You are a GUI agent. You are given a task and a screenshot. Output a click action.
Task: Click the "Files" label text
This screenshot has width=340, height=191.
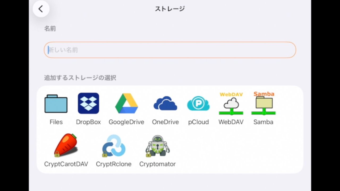tap(56, 122)
